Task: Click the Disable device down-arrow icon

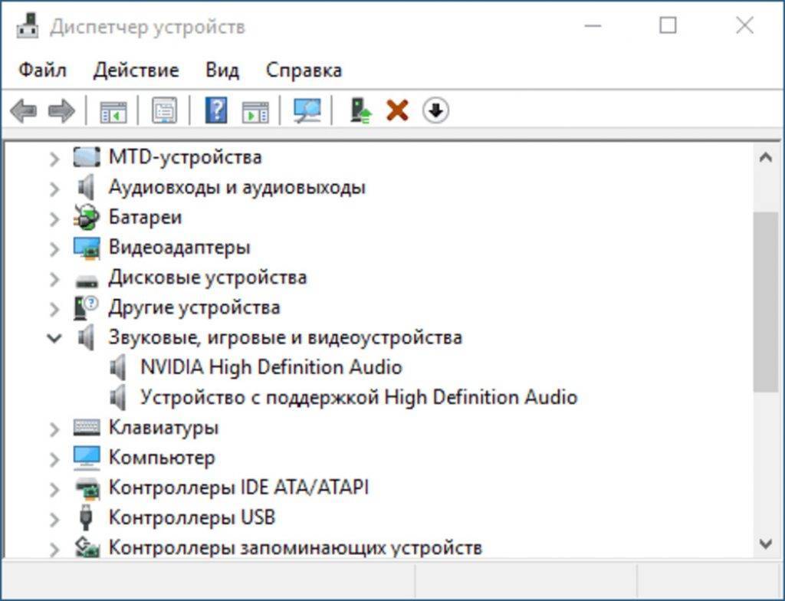Action: click(435, 111)
